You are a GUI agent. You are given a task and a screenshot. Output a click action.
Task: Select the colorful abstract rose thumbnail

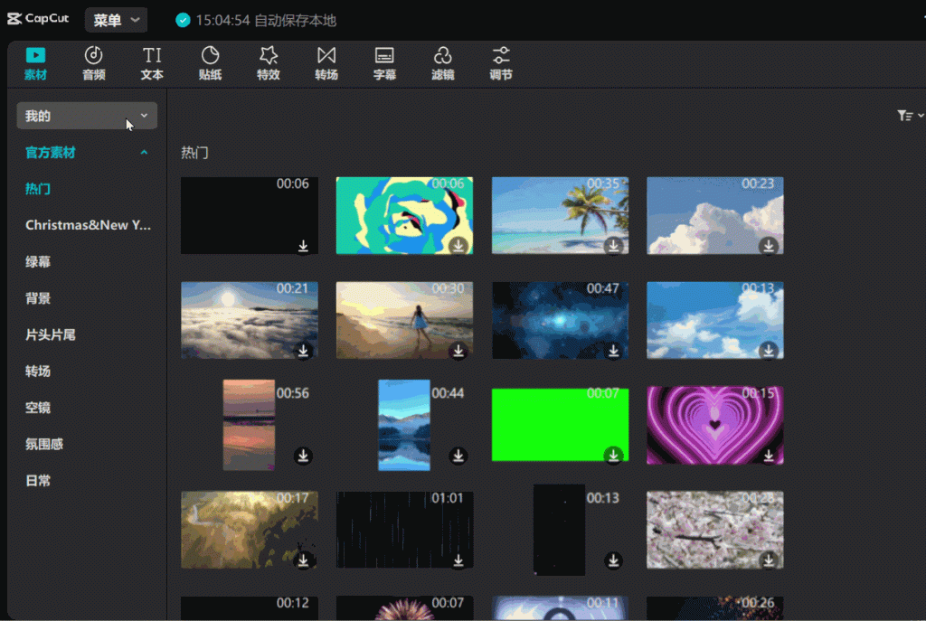coord(404,215)
